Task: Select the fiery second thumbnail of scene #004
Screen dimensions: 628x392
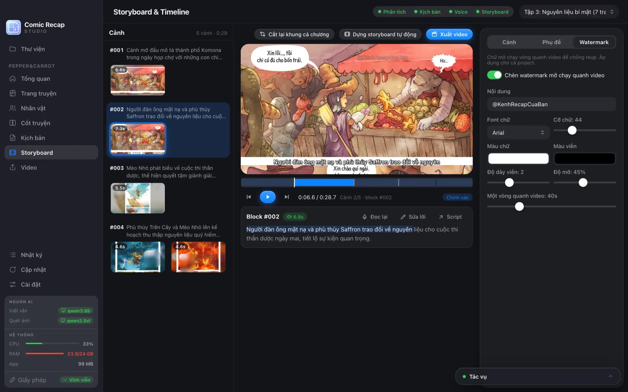Action: 198,257
